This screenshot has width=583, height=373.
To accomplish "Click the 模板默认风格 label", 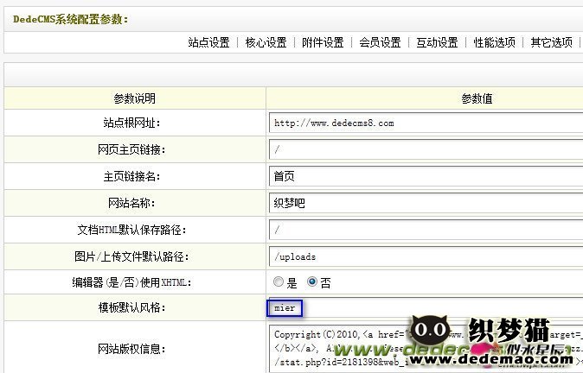I will click(132, 307).
